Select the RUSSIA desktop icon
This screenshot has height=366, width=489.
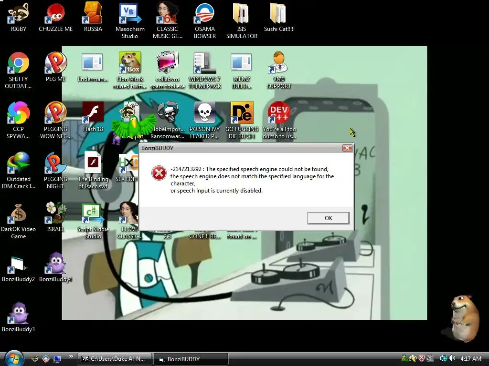(93, 17)
